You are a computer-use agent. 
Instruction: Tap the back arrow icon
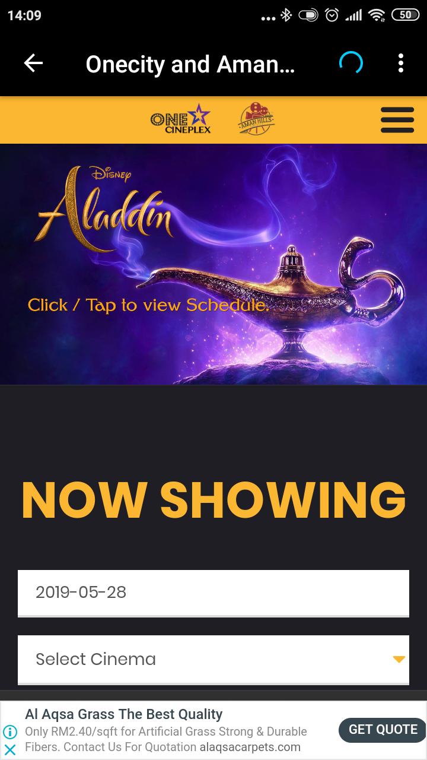33,63
